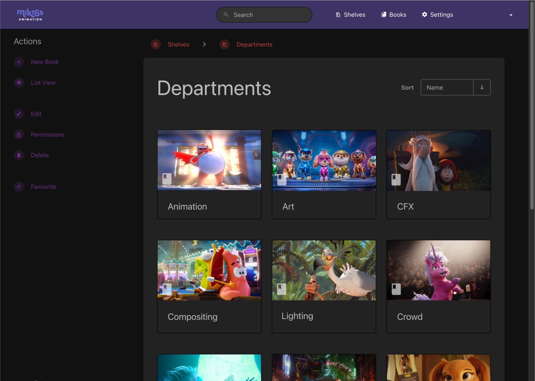This screenshot has width=535, height=381.
Task: Open the CFX book thumbnail
Action: click(439, 160)
